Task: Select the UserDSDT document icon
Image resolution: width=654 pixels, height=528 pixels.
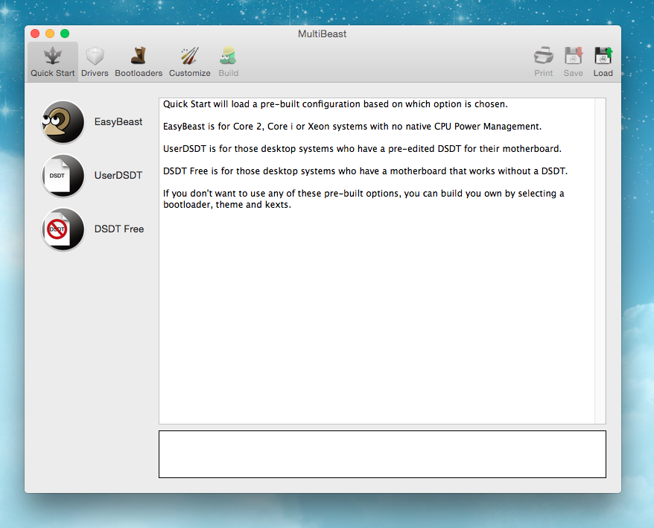Action: pos(63,176)
